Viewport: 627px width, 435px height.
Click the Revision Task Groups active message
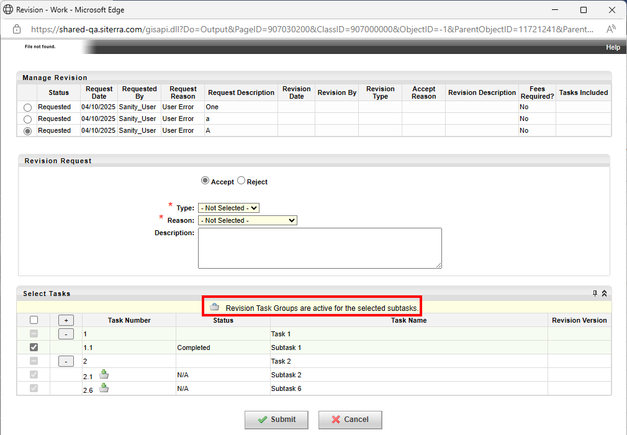(x=322, y=308)
